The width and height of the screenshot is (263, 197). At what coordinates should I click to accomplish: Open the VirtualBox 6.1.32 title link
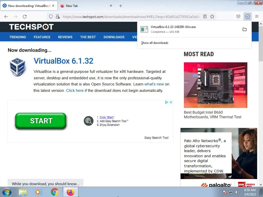(x=63, y=61)
